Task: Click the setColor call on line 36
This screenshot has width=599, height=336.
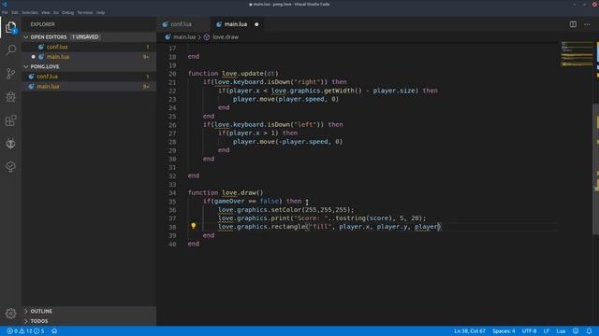Action: point(285,210)
